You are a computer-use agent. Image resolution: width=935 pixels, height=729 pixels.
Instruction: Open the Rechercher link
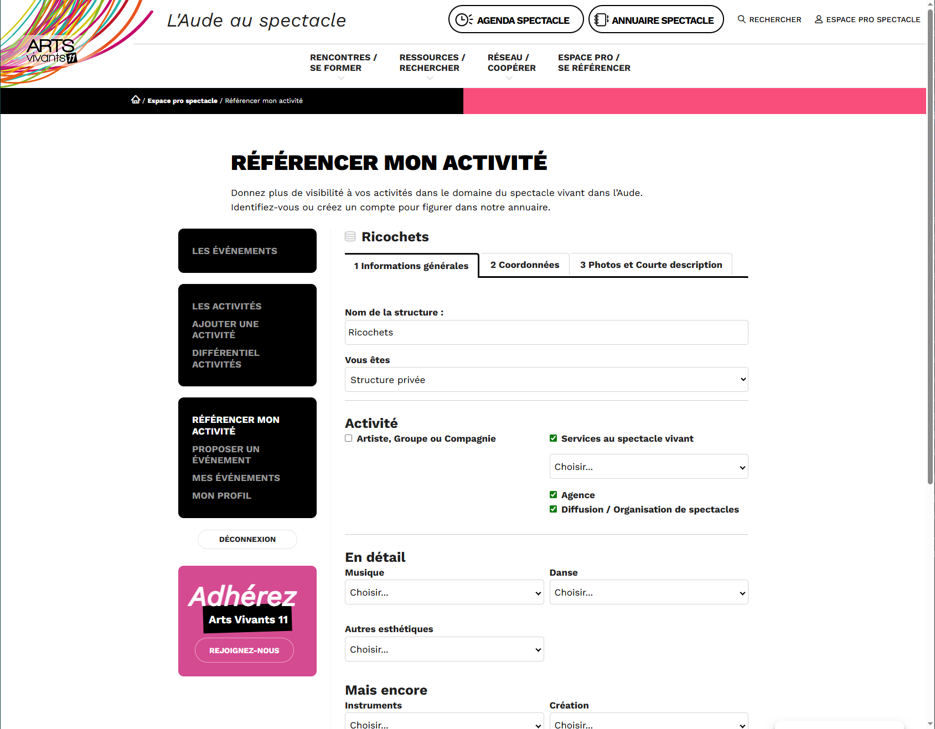coord(769,19)
